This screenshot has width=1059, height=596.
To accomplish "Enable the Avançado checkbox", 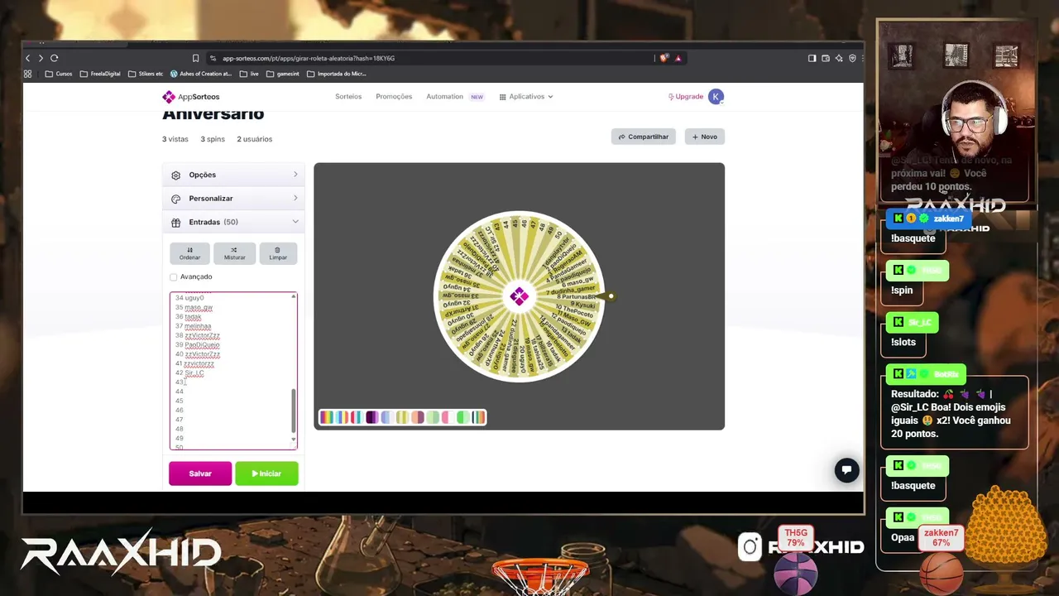I will click(x=174, y=276).
